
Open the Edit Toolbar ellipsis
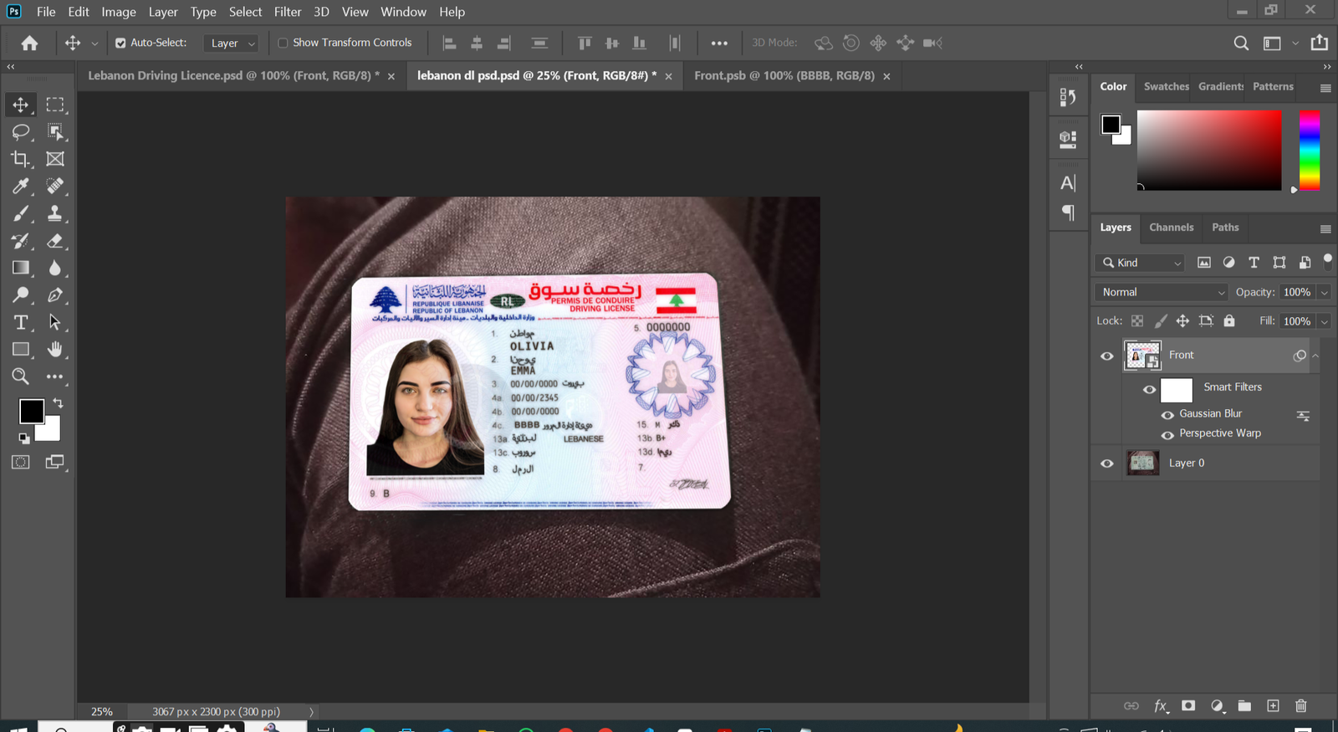click(x=55, y=376)
